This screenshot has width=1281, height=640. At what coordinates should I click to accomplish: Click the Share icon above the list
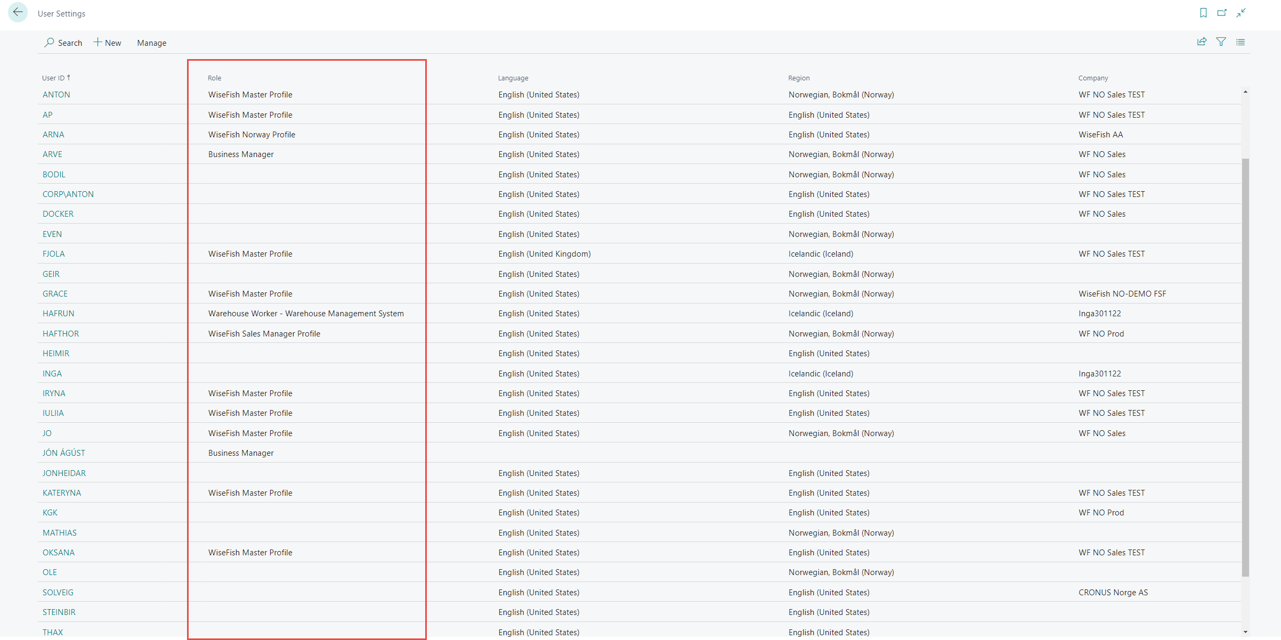point(1202,42)
